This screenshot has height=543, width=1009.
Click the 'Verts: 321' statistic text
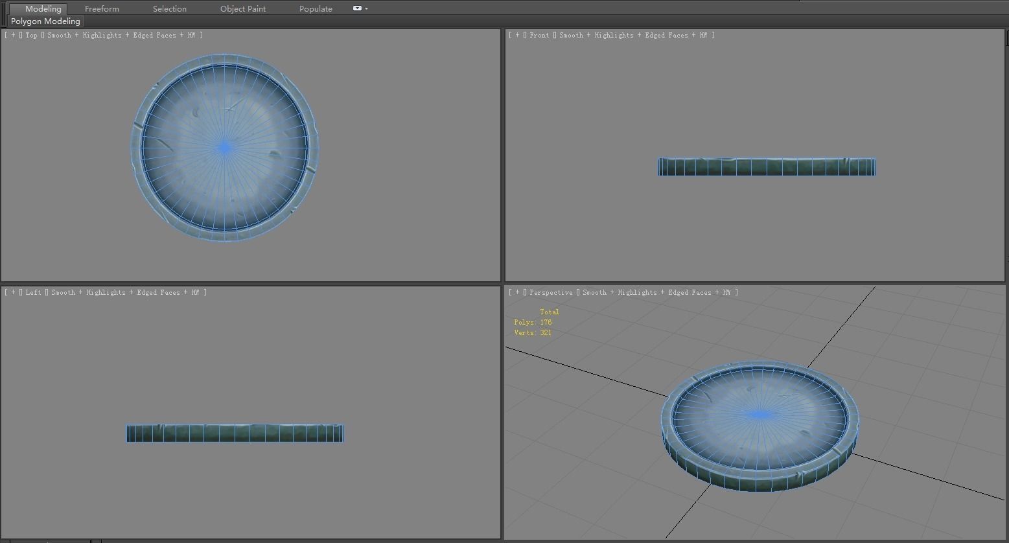pos(533,332)
